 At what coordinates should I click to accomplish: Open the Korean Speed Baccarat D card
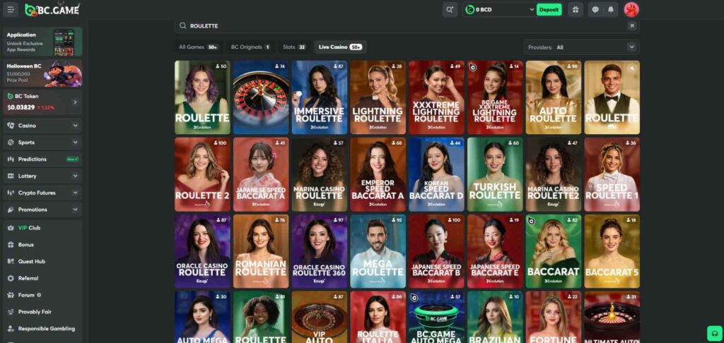(x=436, y=174)
